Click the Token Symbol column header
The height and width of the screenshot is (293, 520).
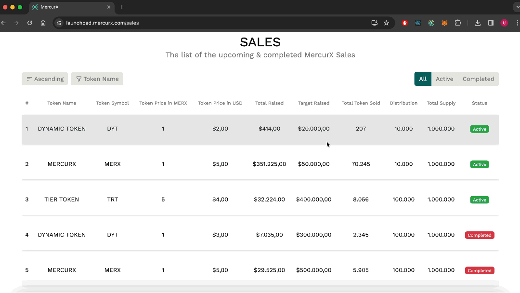pos(112,103)
